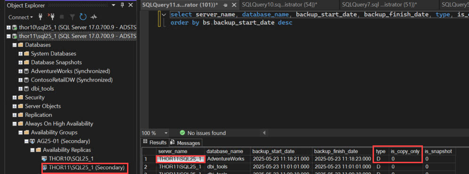Click the database_name column header
The height and width of the screenshot is (174, 469).
click(227, 151)
